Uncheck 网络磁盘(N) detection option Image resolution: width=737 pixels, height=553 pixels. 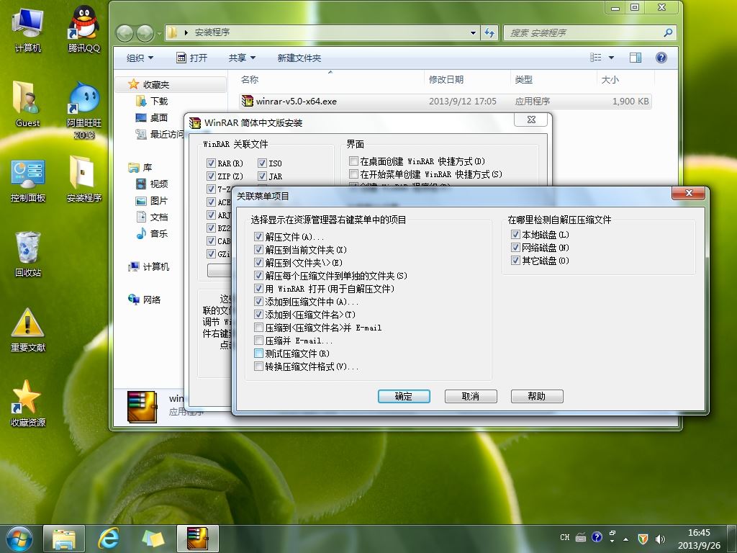pyautogui.click(x=515, y=248)
